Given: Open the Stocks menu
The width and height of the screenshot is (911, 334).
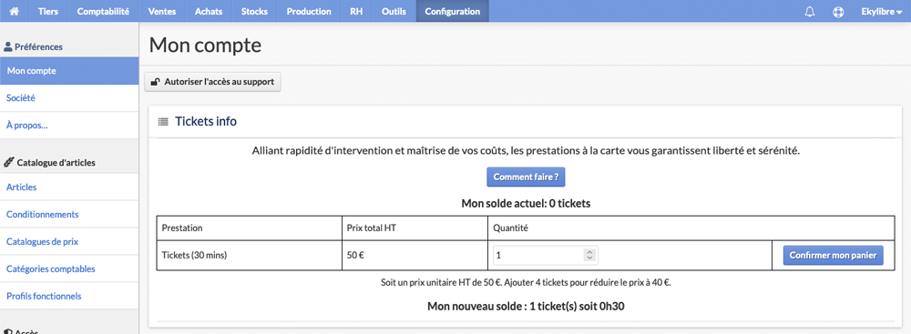Looking at the screenshot, I should point(254,11).
